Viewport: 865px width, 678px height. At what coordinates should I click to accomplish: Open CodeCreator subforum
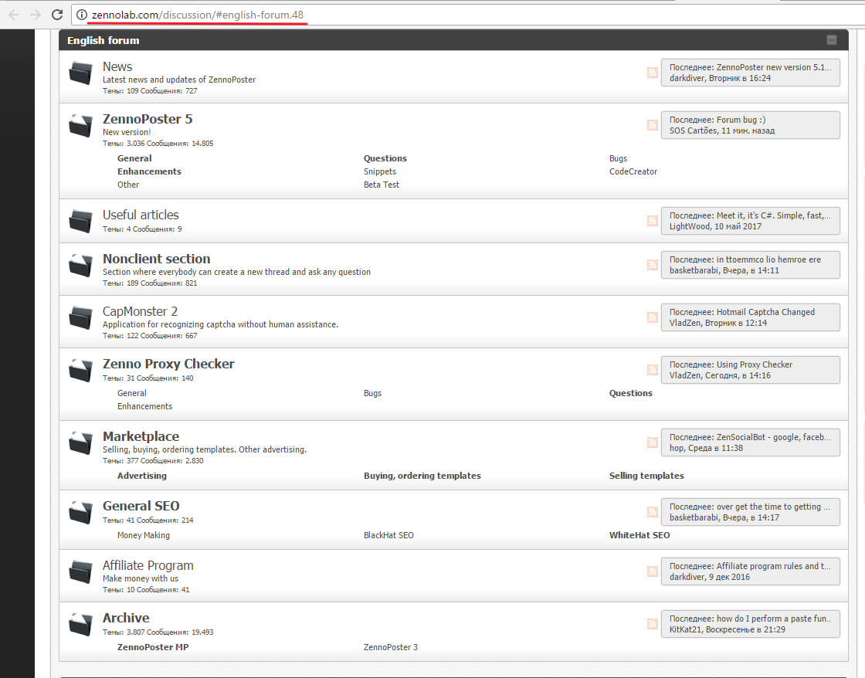633,171
